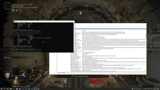Select the Device Install Service row
The width and height of the screenshot is (160, 90).
pos(108,65)
